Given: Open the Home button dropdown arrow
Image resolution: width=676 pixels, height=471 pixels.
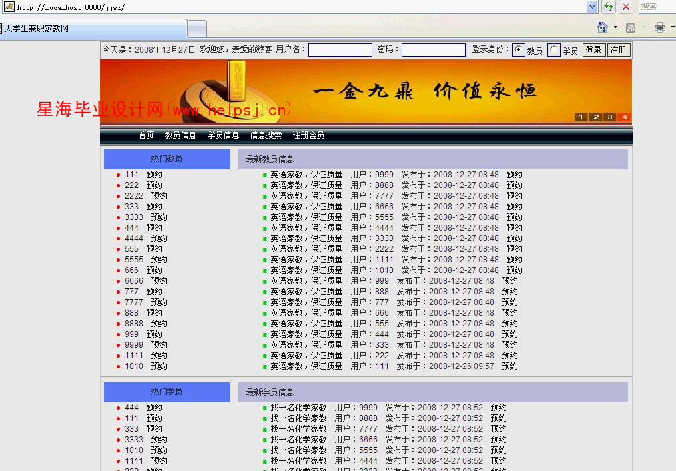Looking at the screenshot, I should click(x=615, y=27).
